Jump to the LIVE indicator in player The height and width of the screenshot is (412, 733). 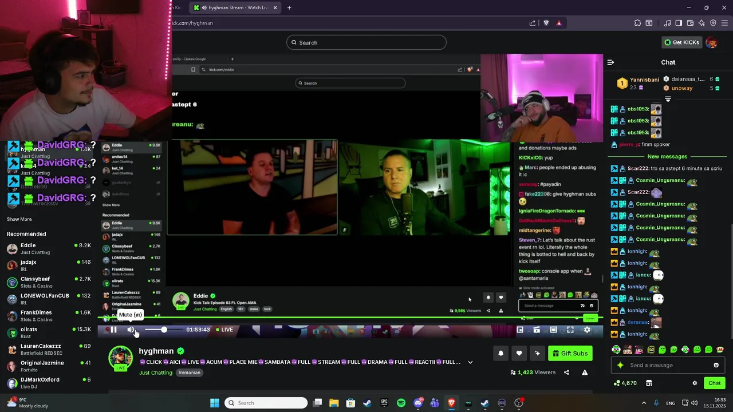tap(224, 330)
